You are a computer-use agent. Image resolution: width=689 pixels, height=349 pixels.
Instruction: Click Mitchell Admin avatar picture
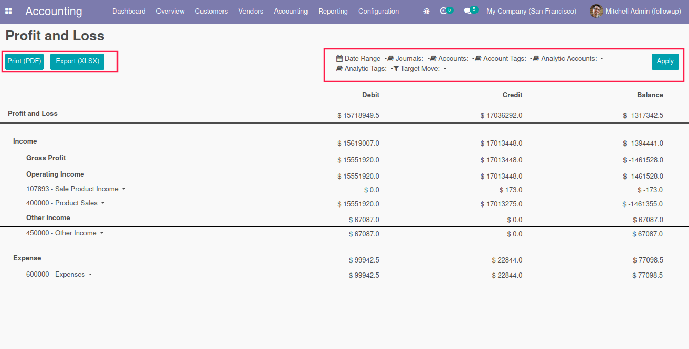pos(596,11)
